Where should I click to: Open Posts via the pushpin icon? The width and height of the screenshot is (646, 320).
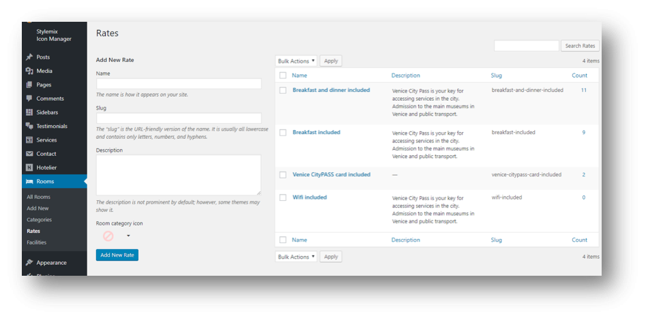[x=29, y=57]
